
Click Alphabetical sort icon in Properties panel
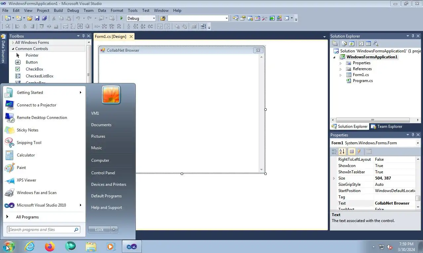click(342, 151)
